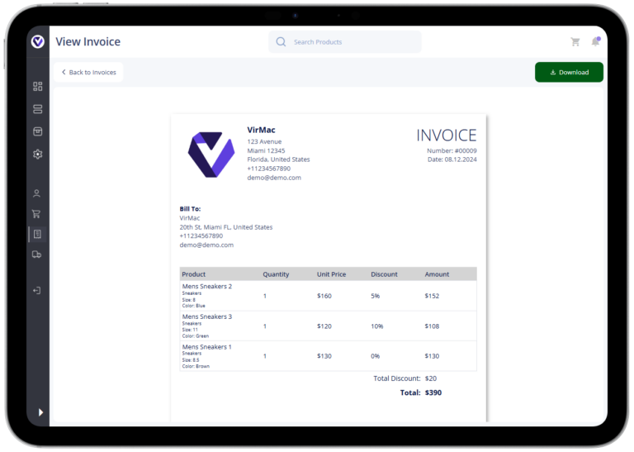Image resolution: width=634 pixels, height=452 pixels.
Task: Open settings gear icon in sidebar
Action: point(38,155)
